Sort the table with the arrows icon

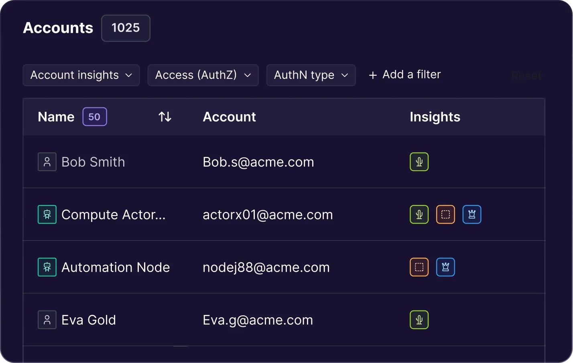165,117
